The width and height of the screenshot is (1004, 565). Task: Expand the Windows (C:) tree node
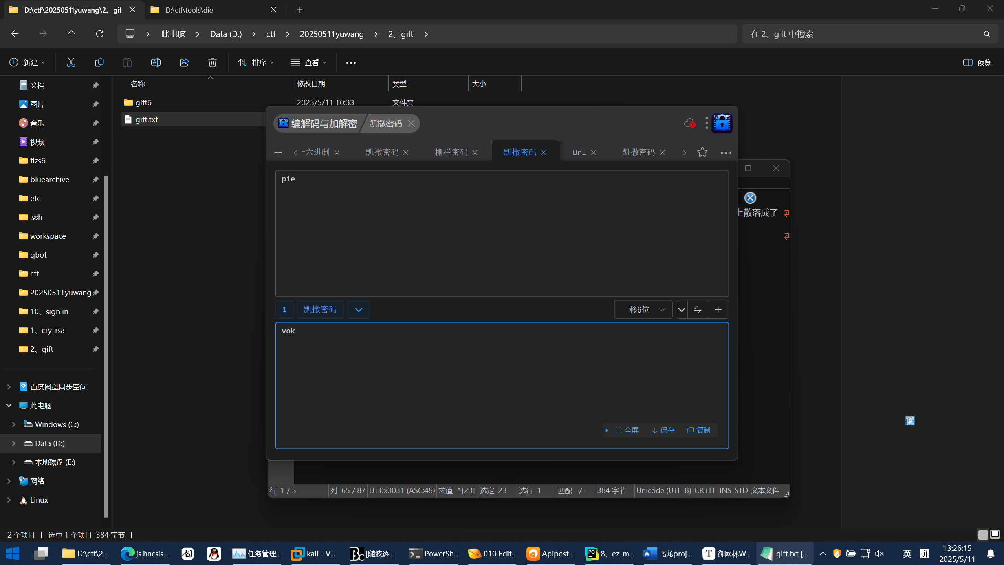click(14, 424)
